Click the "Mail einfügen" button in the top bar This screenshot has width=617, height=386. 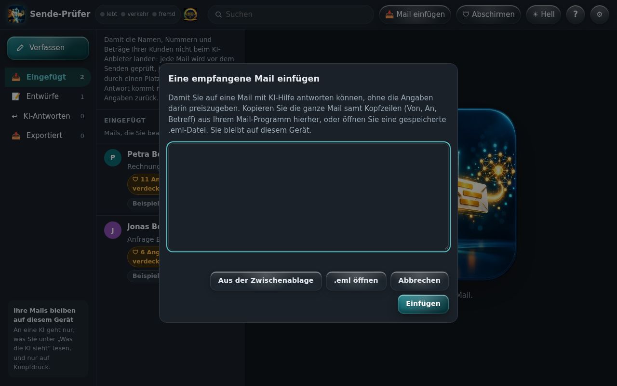(415, 14)
